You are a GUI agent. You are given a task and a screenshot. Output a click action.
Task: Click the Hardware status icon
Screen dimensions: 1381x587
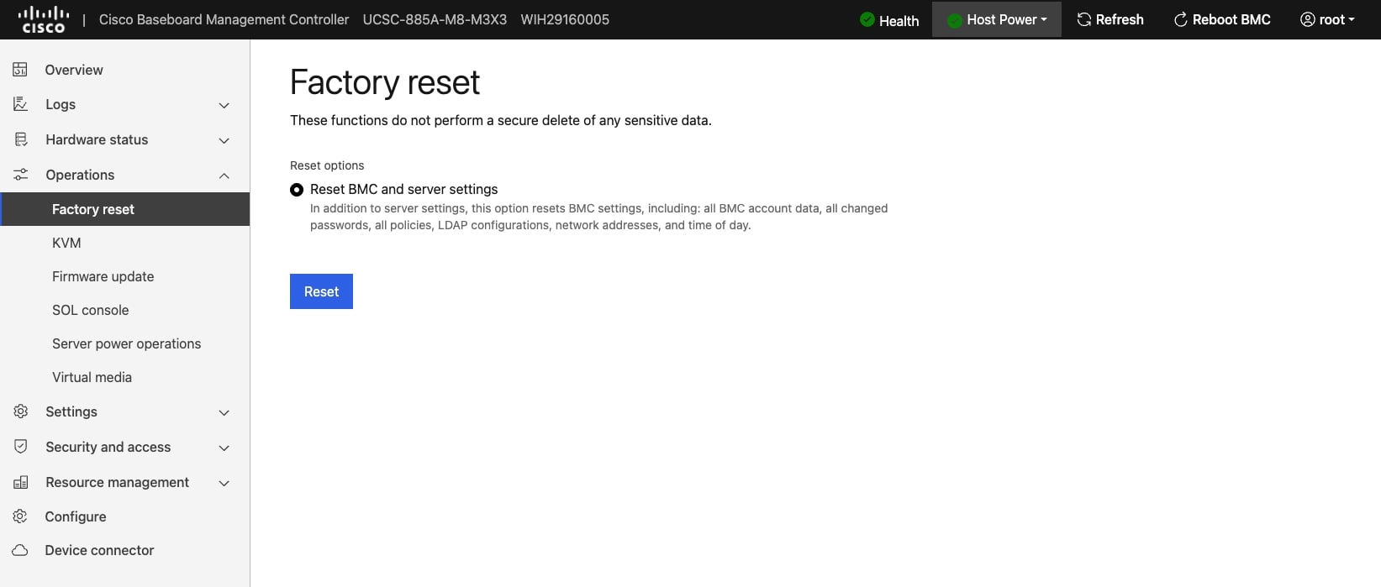pos(20,139)
